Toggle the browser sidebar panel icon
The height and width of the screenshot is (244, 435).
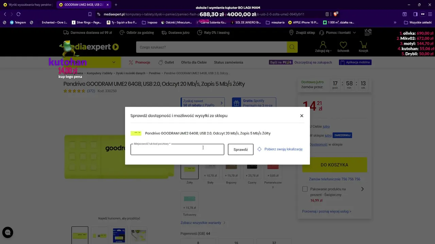(x=415, y=14)
